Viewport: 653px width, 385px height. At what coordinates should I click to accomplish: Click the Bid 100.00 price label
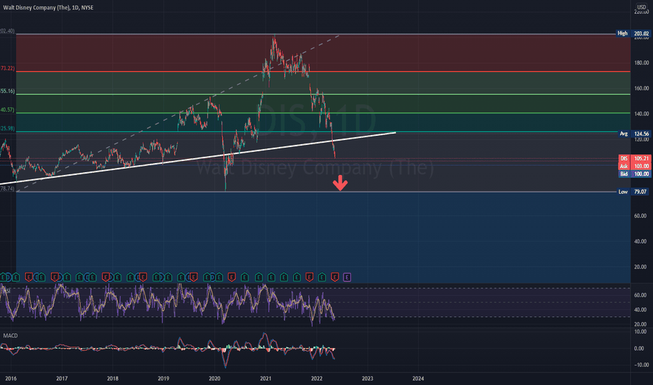click(634, 174)
